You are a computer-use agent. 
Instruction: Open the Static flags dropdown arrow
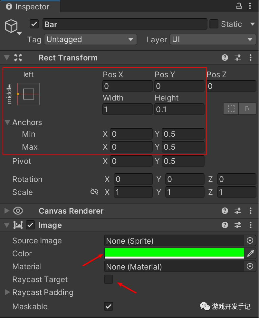pyautogui.click(x=252, y=24)
